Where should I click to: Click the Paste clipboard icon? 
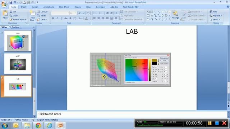coord(5,13)
